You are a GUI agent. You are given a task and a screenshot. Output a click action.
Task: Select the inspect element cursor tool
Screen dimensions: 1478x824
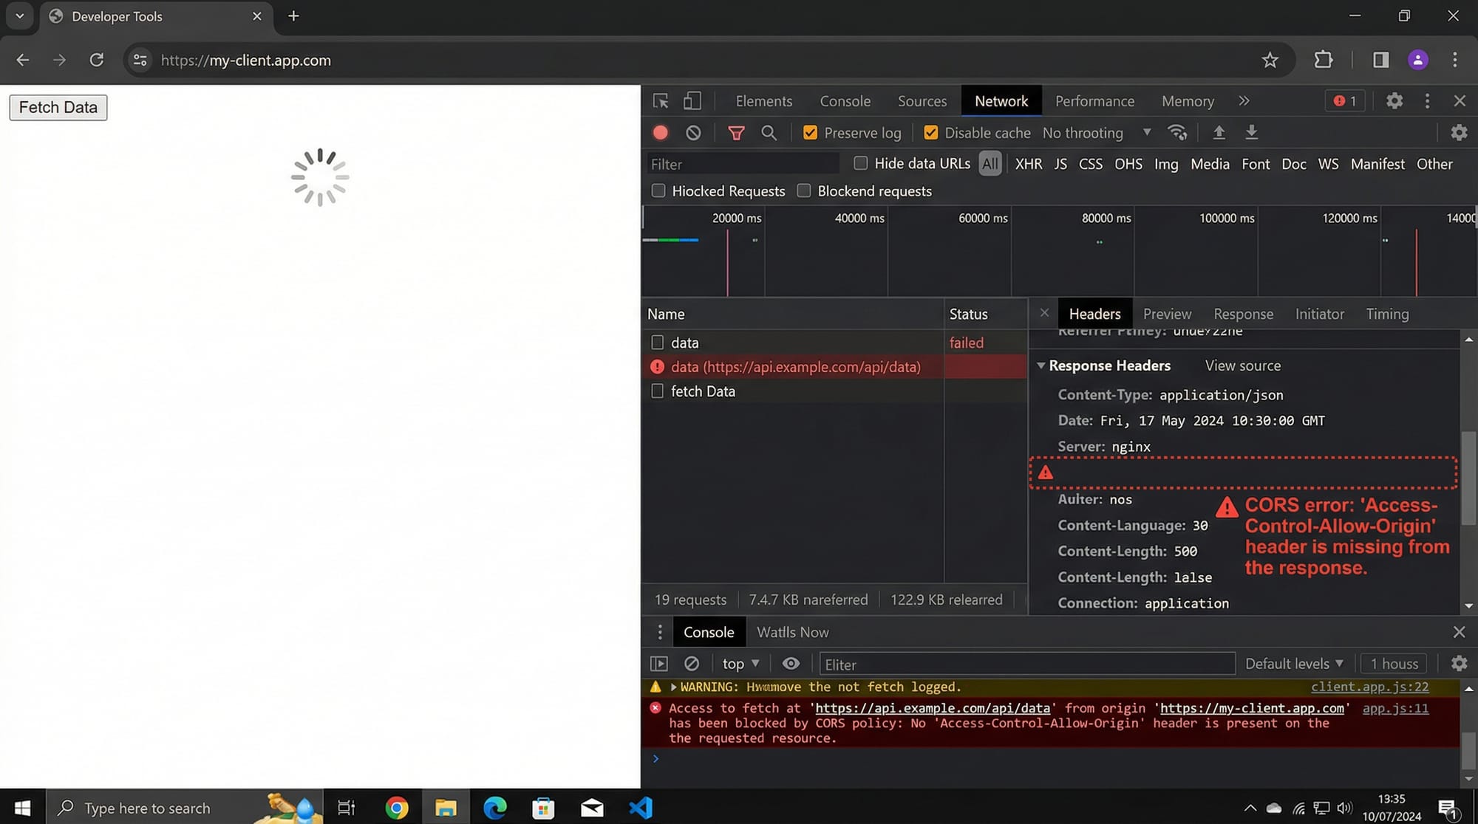pyautogui.click(x=660, y=100)
